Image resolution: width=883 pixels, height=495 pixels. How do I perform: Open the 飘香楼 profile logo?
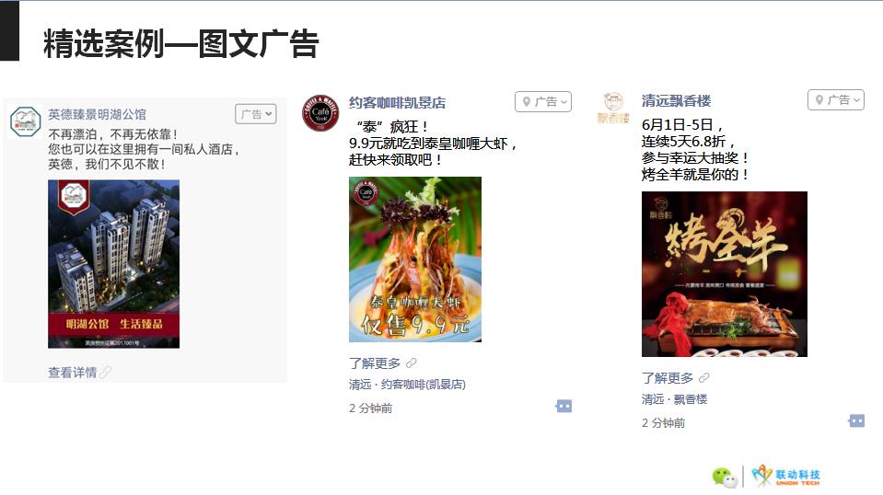point(613,108)
